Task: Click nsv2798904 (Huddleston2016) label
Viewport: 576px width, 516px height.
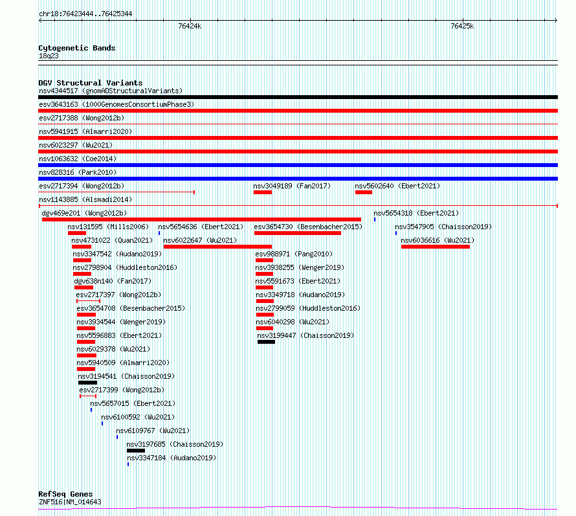Action: (x=125, y=267)
